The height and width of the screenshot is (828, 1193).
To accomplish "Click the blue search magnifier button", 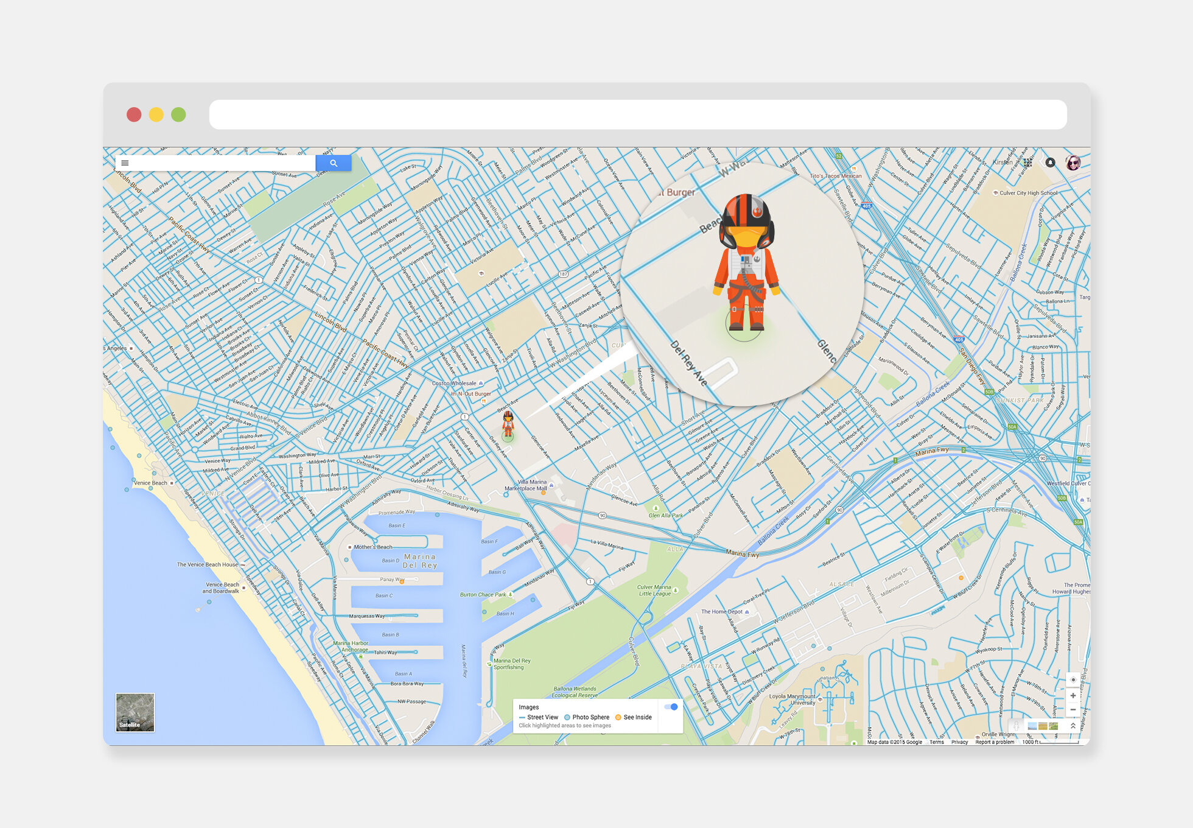I will pyautogui.click(x=334, y=163).
